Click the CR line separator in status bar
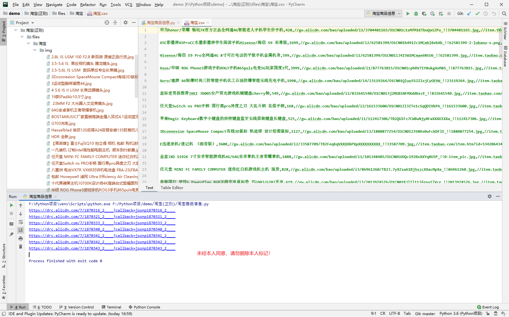509x317 pixels. tap(383, 314)
